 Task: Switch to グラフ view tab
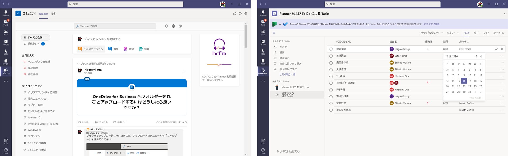(486, 33)
